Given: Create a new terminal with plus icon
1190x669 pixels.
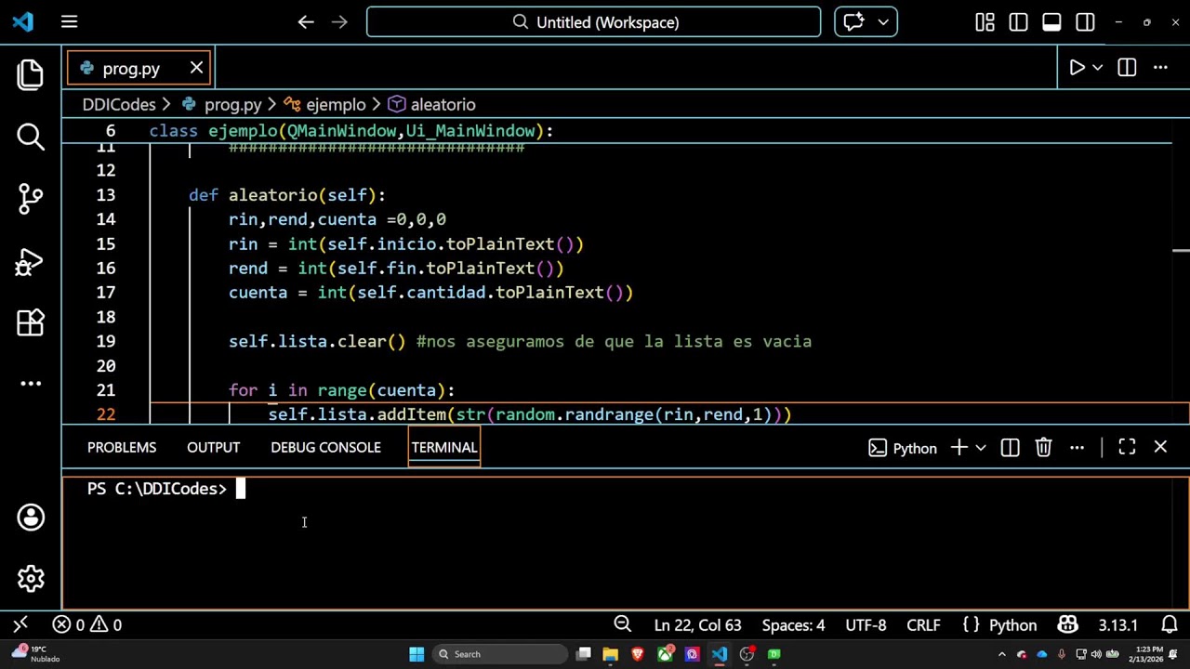Looking at the screenshot, I should click(959, 448).
